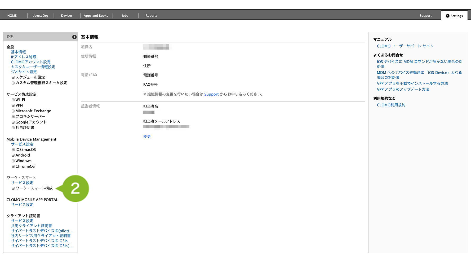Viewport: 471px width, 265px height.
Task: Open the CLOMO利用規約 terms link
Action: point(391,105)
